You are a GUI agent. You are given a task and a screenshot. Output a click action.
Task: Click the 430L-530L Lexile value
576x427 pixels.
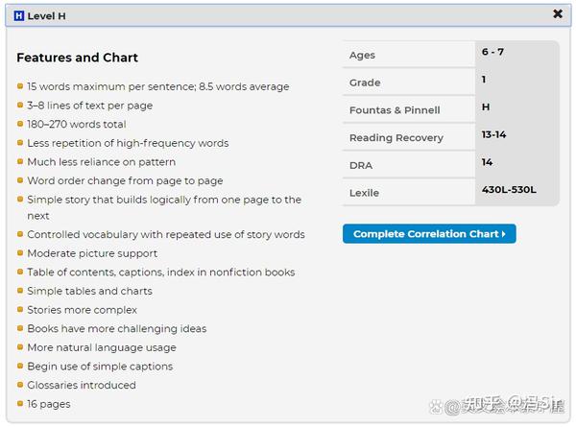(509, 190)
